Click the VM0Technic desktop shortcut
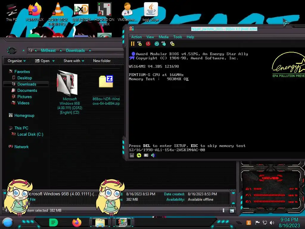 (127, 12)
